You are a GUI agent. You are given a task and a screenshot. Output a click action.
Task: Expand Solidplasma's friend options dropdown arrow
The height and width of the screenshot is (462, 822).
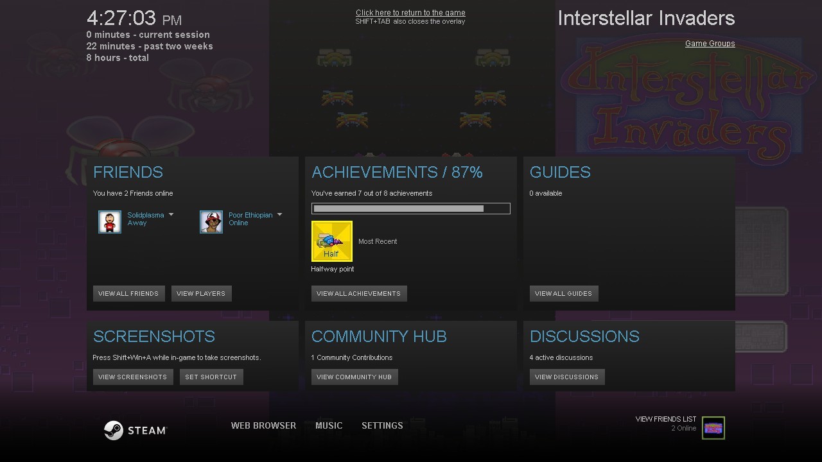click(x=171, y=215)
